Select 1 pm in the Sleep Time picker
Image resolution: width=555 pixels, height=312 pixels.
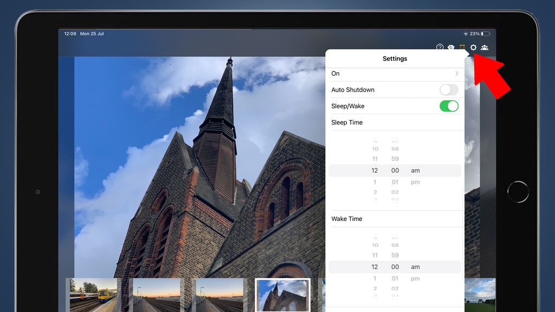coord(415,181)
